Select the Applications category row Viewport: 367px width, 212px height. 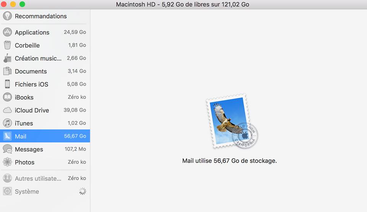[45, 32]
